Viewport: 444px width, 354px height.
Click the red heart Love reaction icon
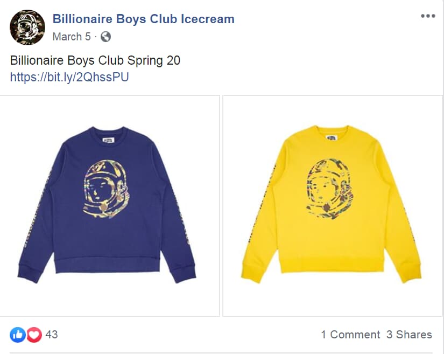click(x=34, y=335)
